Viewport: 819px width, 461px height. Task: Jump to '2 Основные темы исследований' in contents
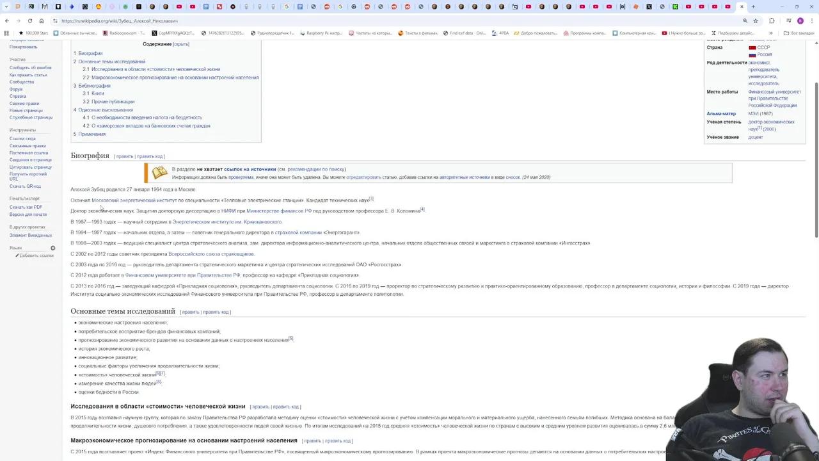click(x=109, y=61)
